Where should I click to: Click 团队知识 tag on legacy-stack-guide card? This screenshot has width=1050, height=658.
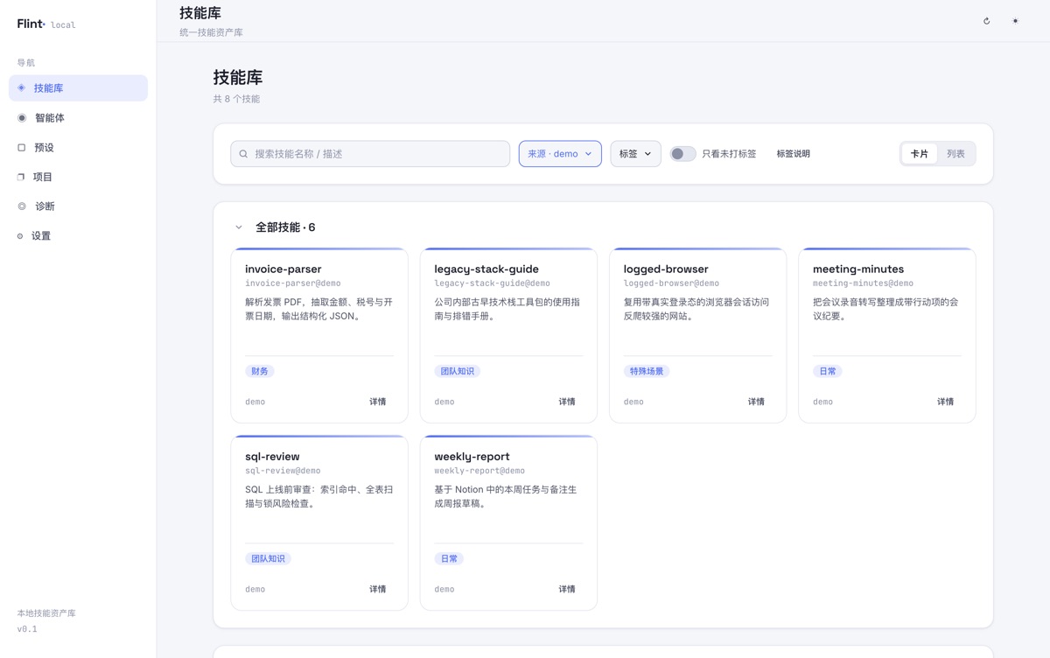(458, 371)
